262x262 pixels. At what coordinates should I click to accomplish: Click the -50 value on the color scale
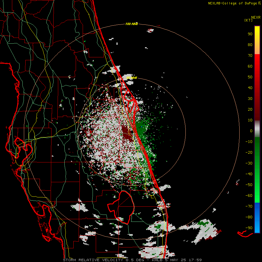coord(249,185)
